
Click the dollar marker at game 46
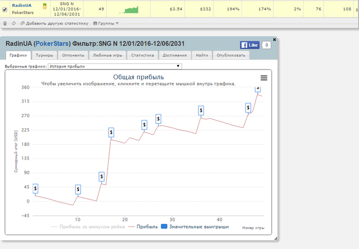click(248, 107)
